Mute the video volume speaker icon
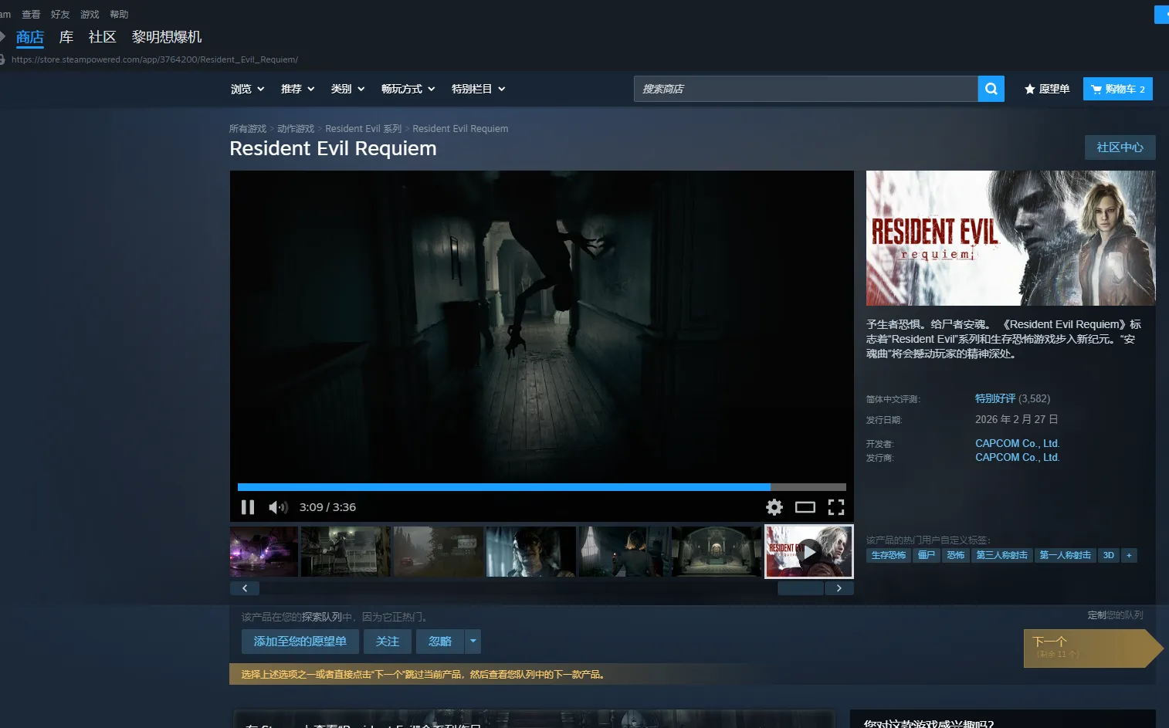Image resolution: width=1169 pixels, height=728 pixels. tap(277, 507)
